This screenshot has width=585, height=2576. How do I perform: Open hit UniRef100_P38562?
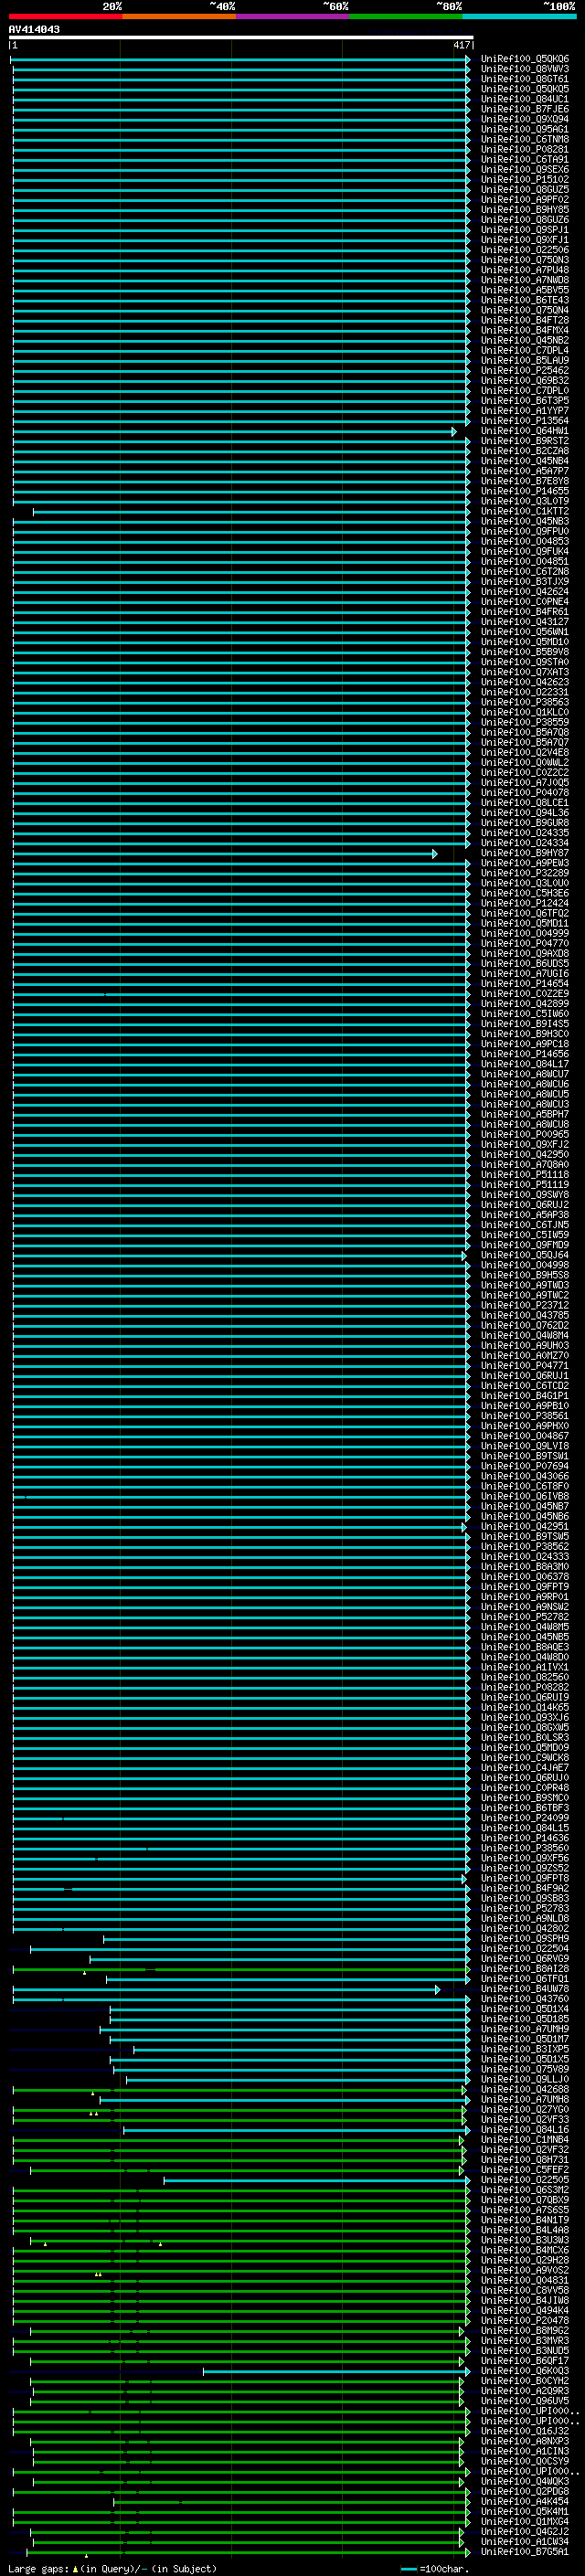(x=524, y=1547)
